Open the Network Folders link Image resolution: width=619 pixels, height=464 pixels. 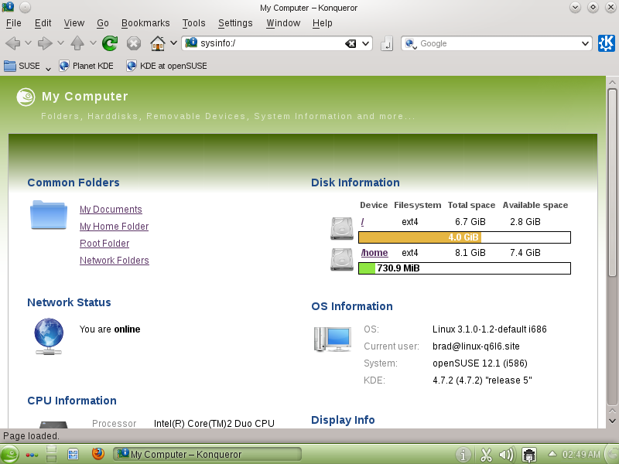tap(114, 260)
